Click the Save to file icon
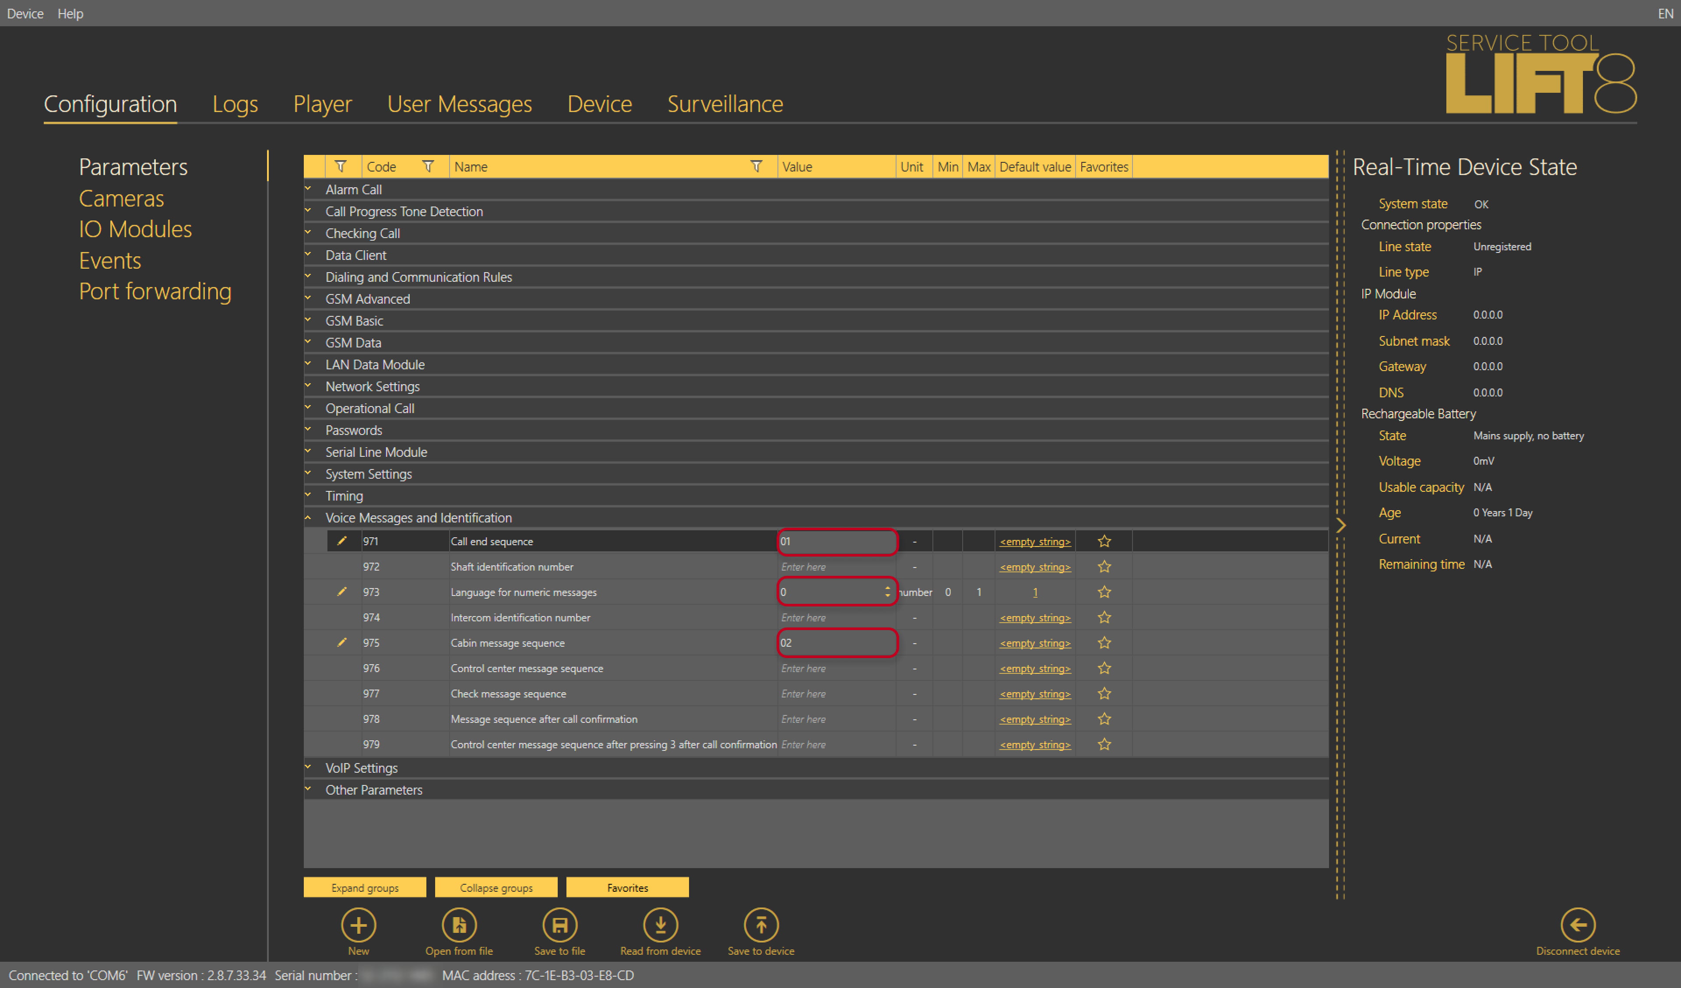 tap(559, 925)
